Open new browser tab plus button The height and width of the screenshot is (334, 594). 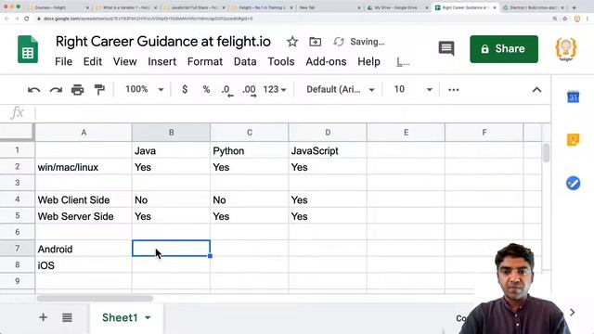coord(574,7)
